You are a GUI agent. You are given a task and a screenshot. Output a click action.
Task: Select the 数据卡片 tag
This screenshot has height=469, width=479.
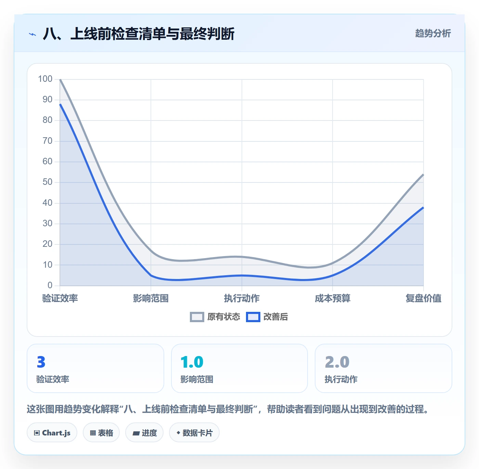[194, 433]
